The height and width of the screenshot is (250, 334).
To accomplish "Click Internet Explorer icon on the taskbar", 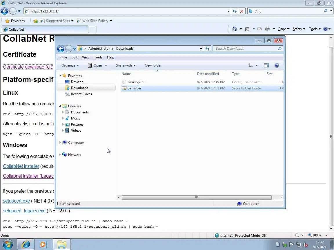I will click(26, 245).
